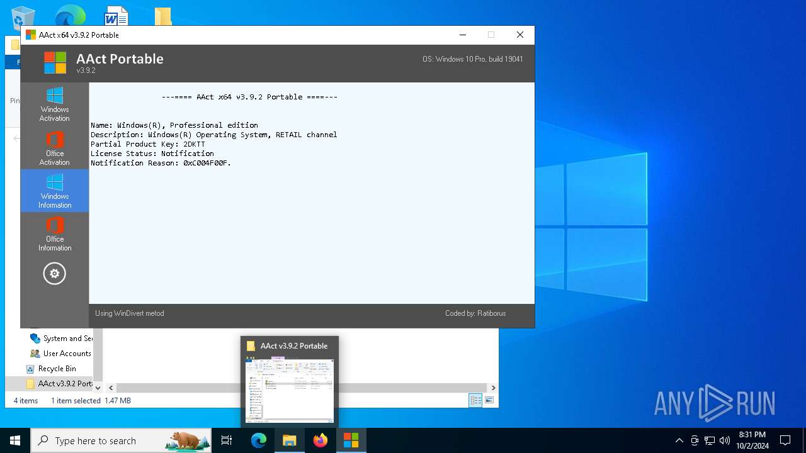Select AAct app on taskbar
The height and width of the screenshot is (453, 806).
[351, 440]
